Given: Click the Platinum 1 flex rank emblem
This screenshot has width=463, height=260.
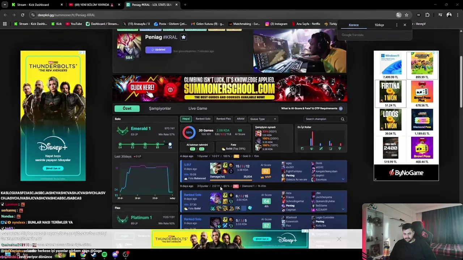Looking at the screenshot, I should [123, 219].
